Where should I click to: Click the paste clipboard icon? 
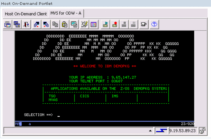point(65,24)
